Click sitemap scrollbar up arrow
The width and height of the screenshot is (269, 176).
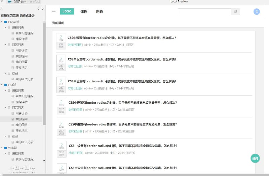click(44, 21)
